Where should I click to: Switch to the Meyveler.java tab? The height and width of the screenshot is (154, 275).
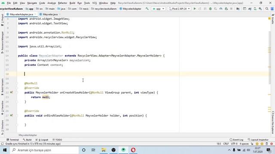point(50,14)
